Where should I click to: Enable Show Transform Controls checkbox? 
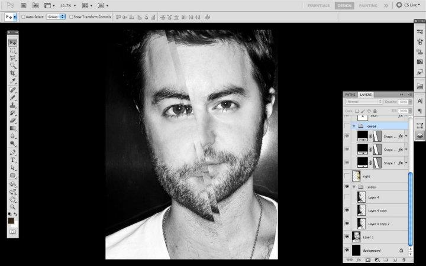point(71,17)
